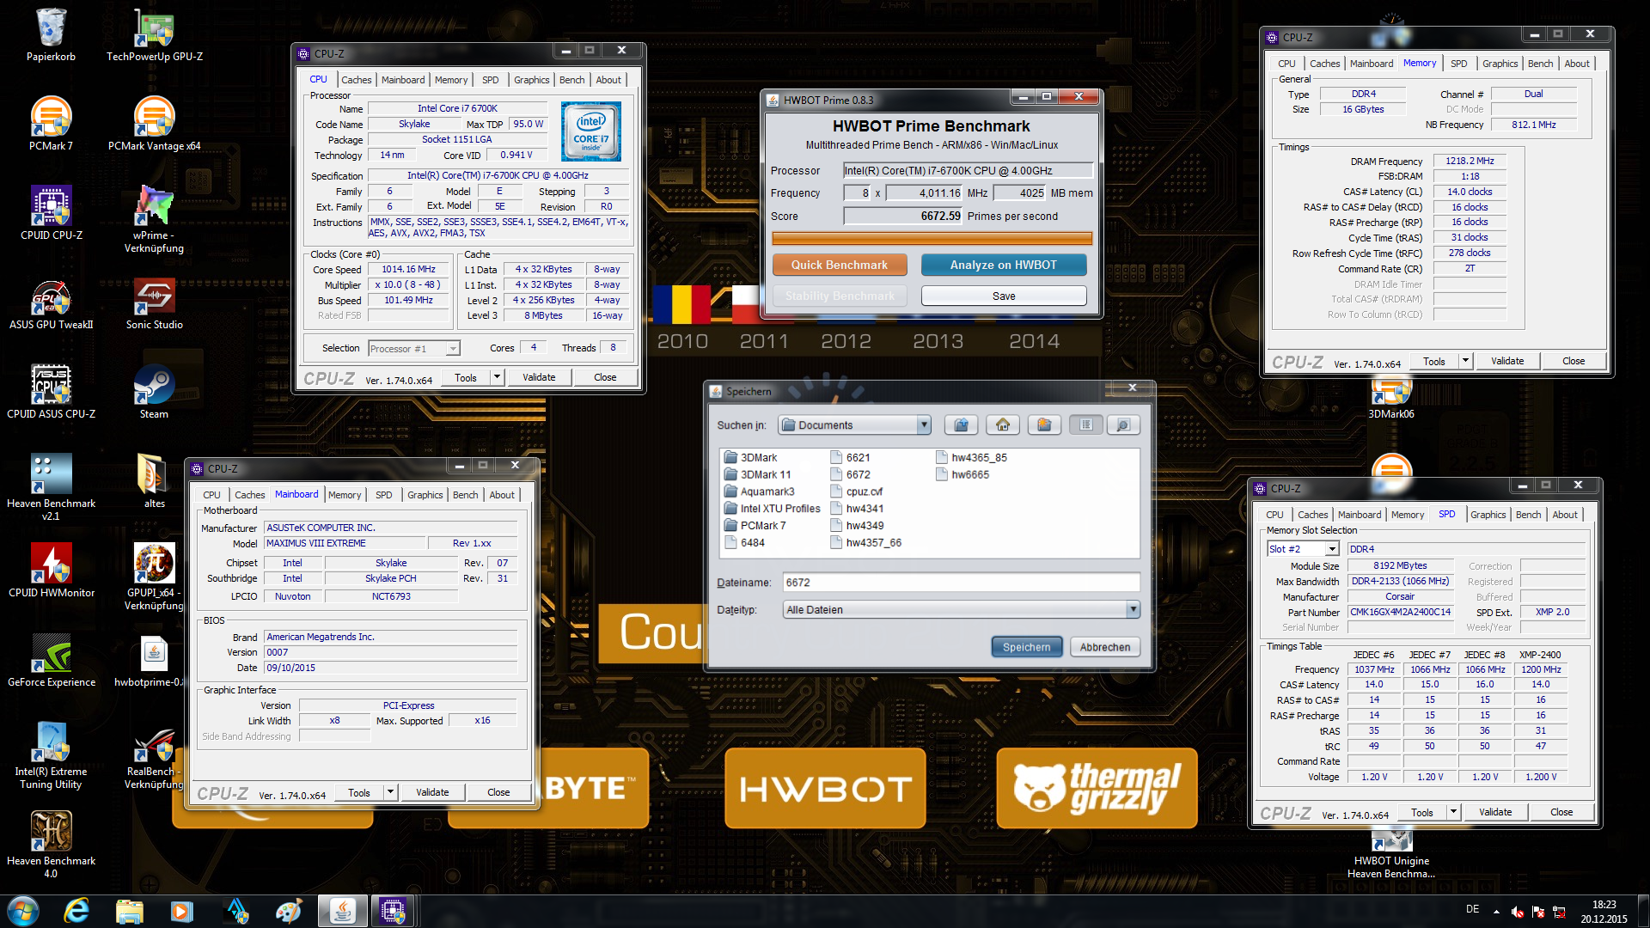Launch Intel Extreme Tuning Utility icon
Screen dimensions: 1650x928
[51, 755]
